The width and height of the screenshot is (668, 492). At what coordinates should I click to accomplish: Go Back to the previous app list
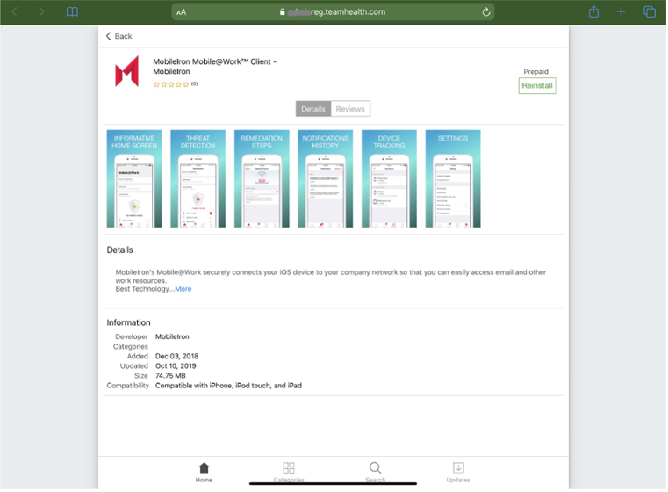point(119,36)
